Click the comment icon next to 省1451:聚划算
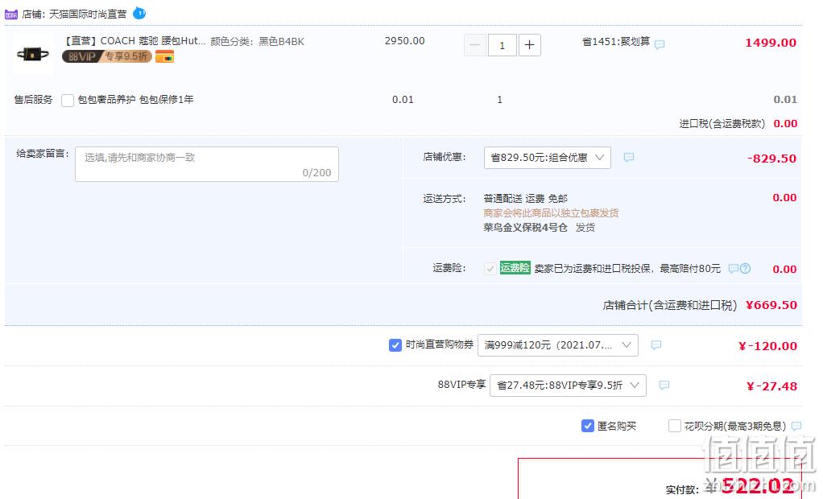Viewport: 823px width, 499px height. coord(660,44)
